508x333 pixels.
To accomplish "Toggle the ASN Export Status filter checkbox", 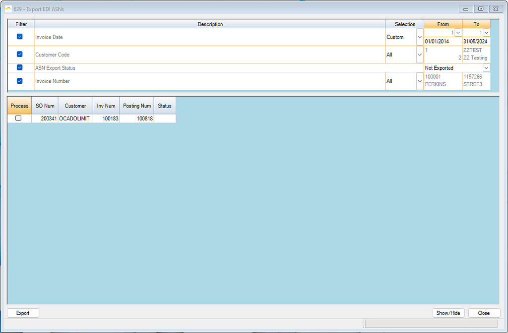I will tap(20, 68).
